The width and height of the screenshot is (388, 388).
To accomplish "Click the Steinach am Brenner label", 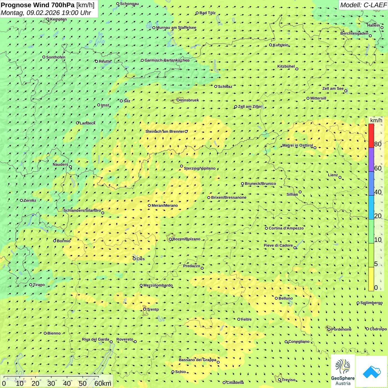I will pos(165,131).
